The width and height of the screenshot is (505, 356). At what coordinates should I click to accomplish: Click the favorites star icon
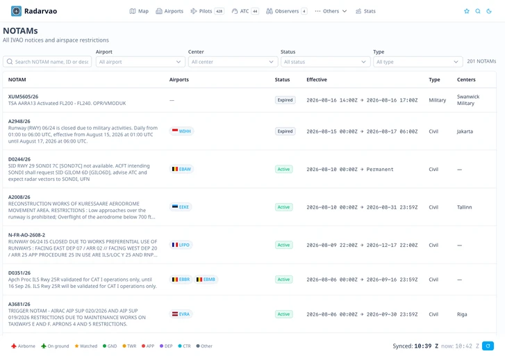pyautogui.click(x=467, y=11)
